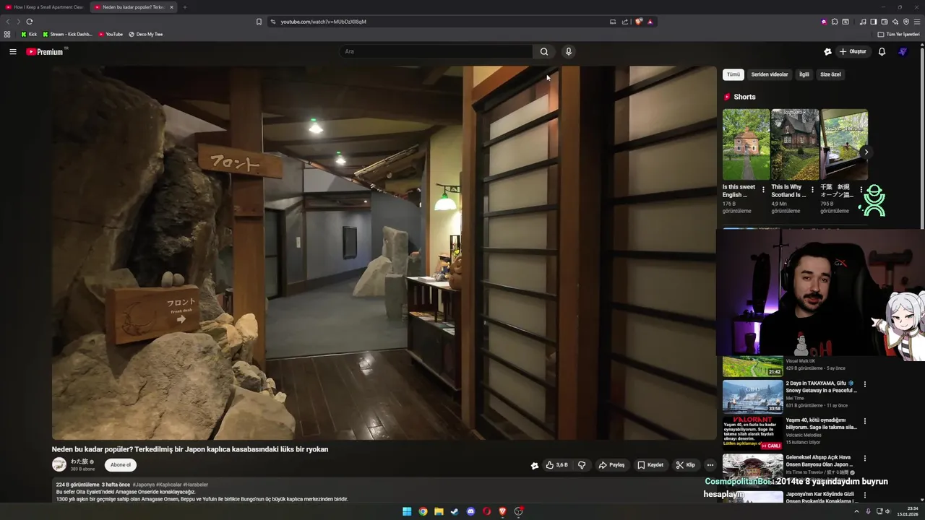925x520 pixels.
Task: Go back in browser history
Action: [8, 22]
